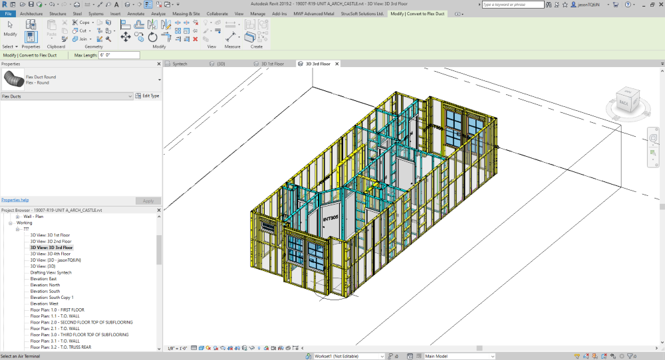This screenshot has width=665, height=360.
Task: Select the Rotate tool
Action: tap(152, 37)
